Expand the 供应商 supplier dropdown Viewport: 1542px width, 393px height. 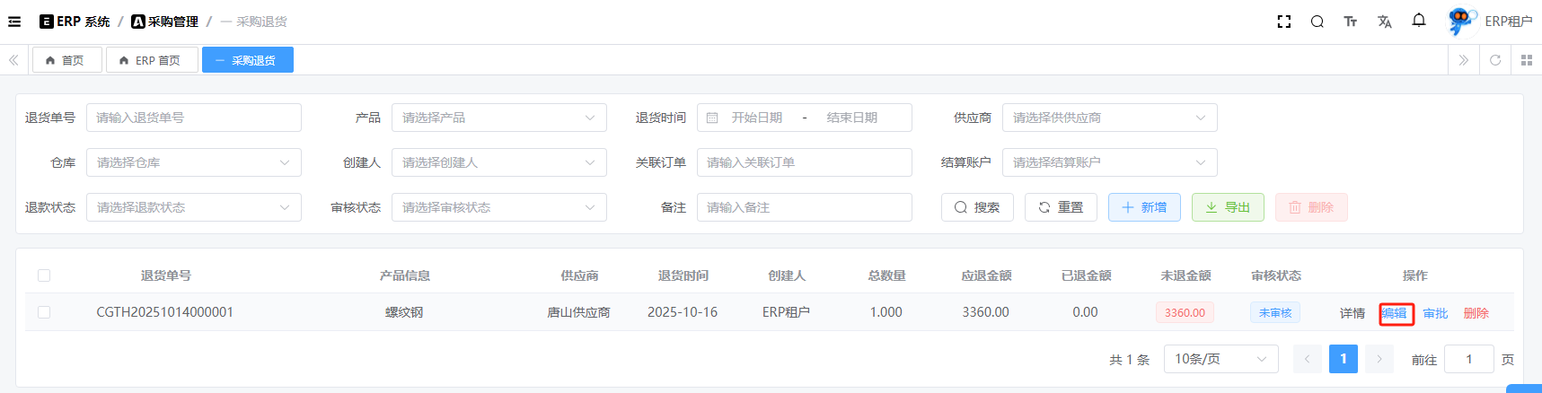click(1109, 118)
